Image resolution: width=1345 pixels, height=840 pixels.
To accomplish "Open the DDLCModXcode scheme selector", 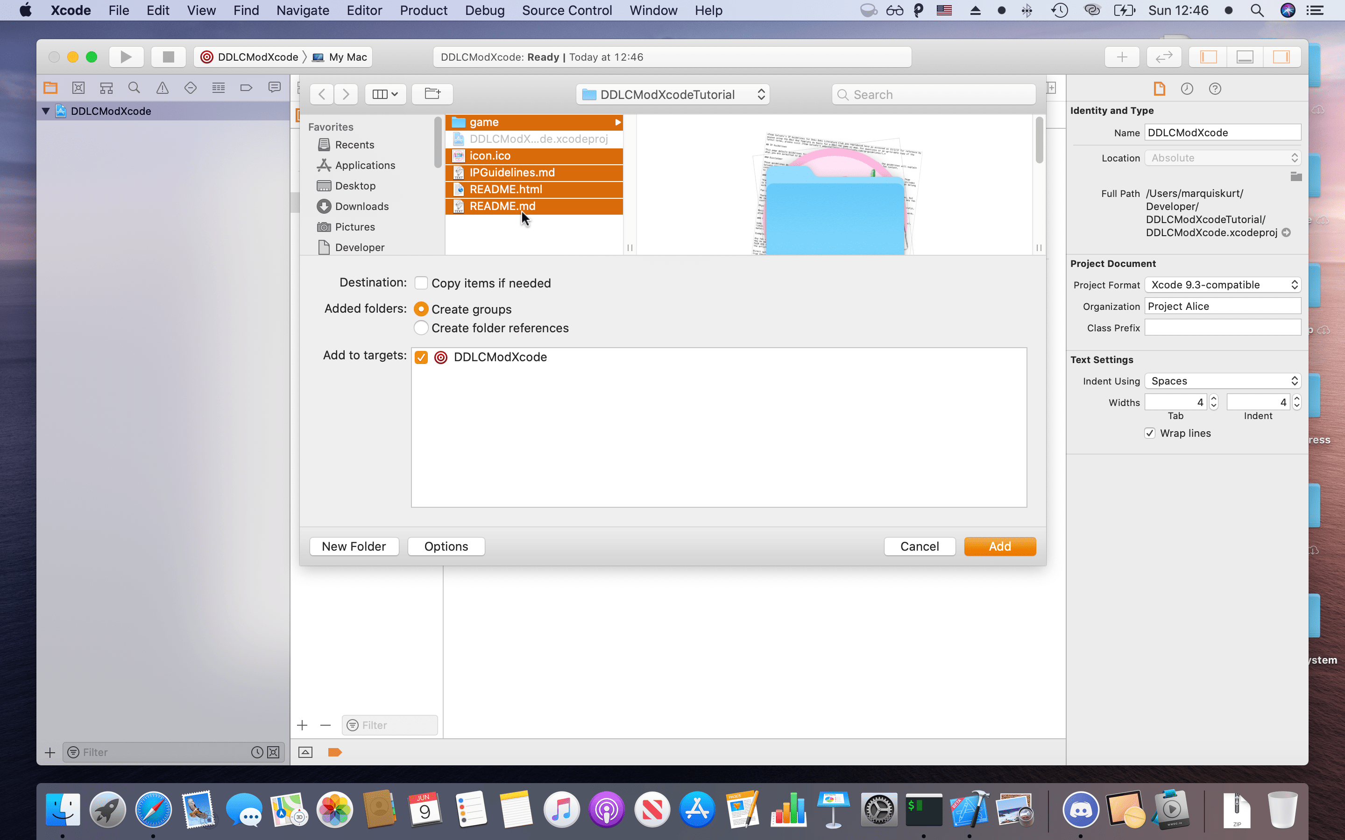I will (251, 56).
